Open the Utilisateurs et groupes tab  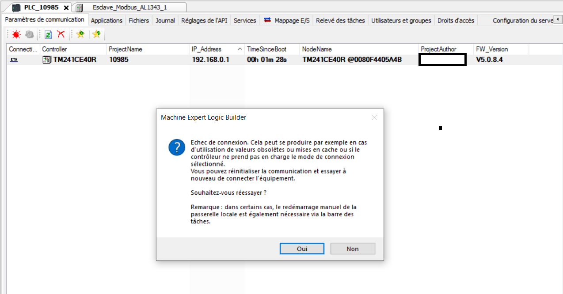[401, 20]
